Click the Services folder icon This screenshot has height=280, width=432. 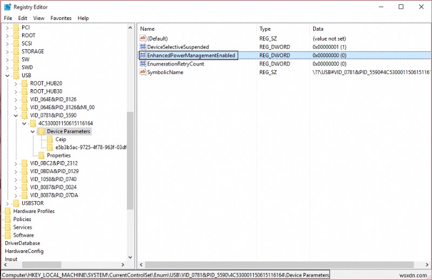8,227
